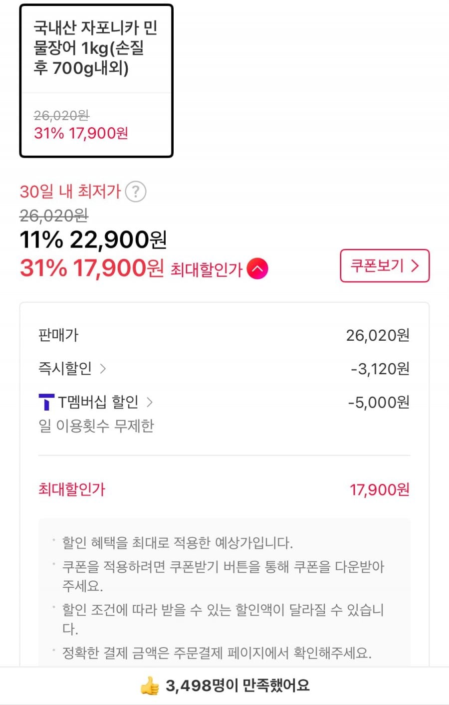Expand the T멤버십 할인 chevron
This screenshot has width=449, height=705.
(x=149, y=402)
